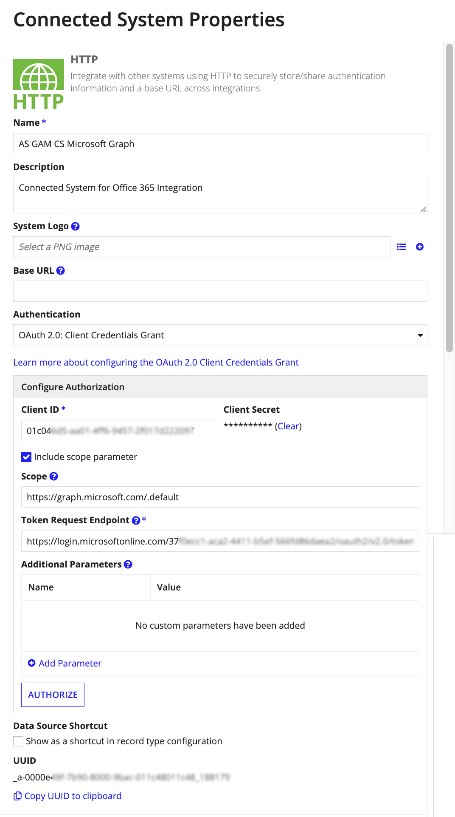
Task: Open Scope help icon
Action: [54, 477]
